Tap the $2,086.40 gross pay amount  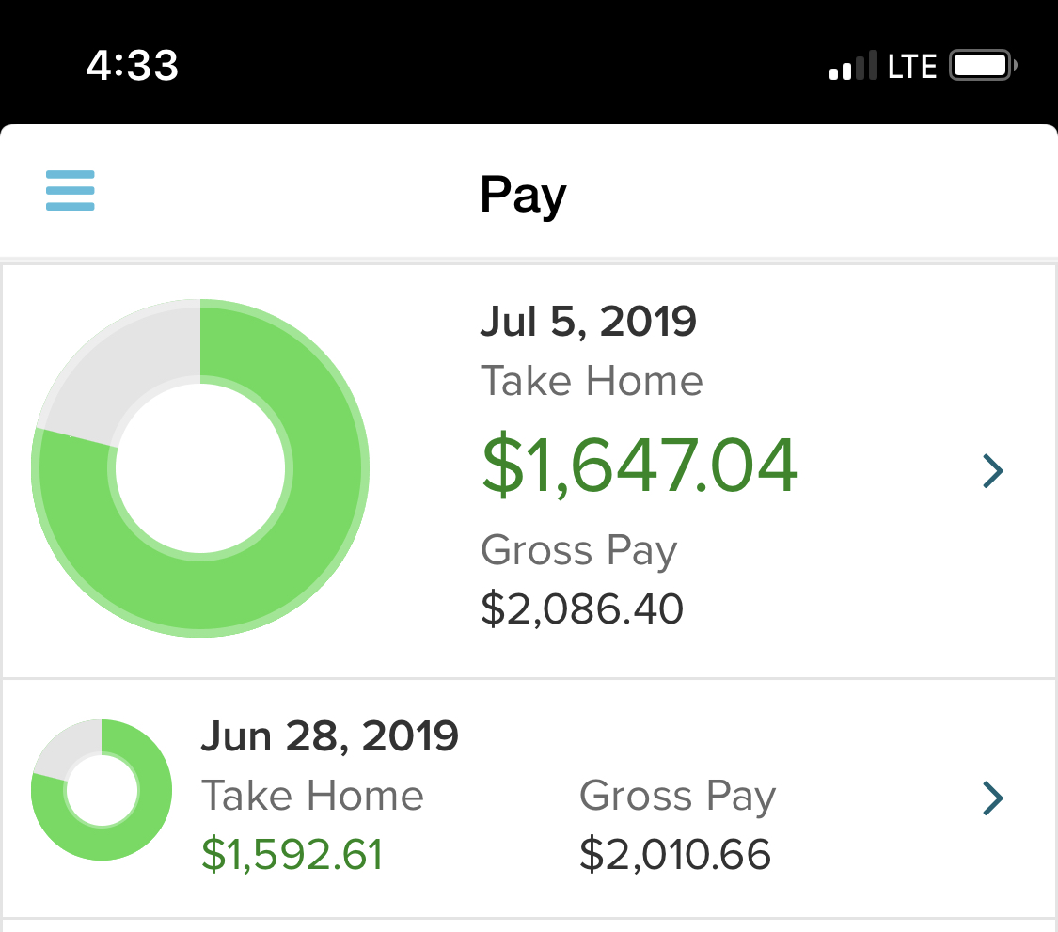pyautogui.click(x=581, y=608)
